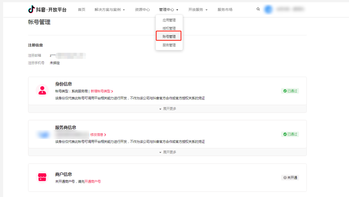Click the Douyin open platform logo
The height and width of the screenshot is (197, 349).
coord(47,9)
